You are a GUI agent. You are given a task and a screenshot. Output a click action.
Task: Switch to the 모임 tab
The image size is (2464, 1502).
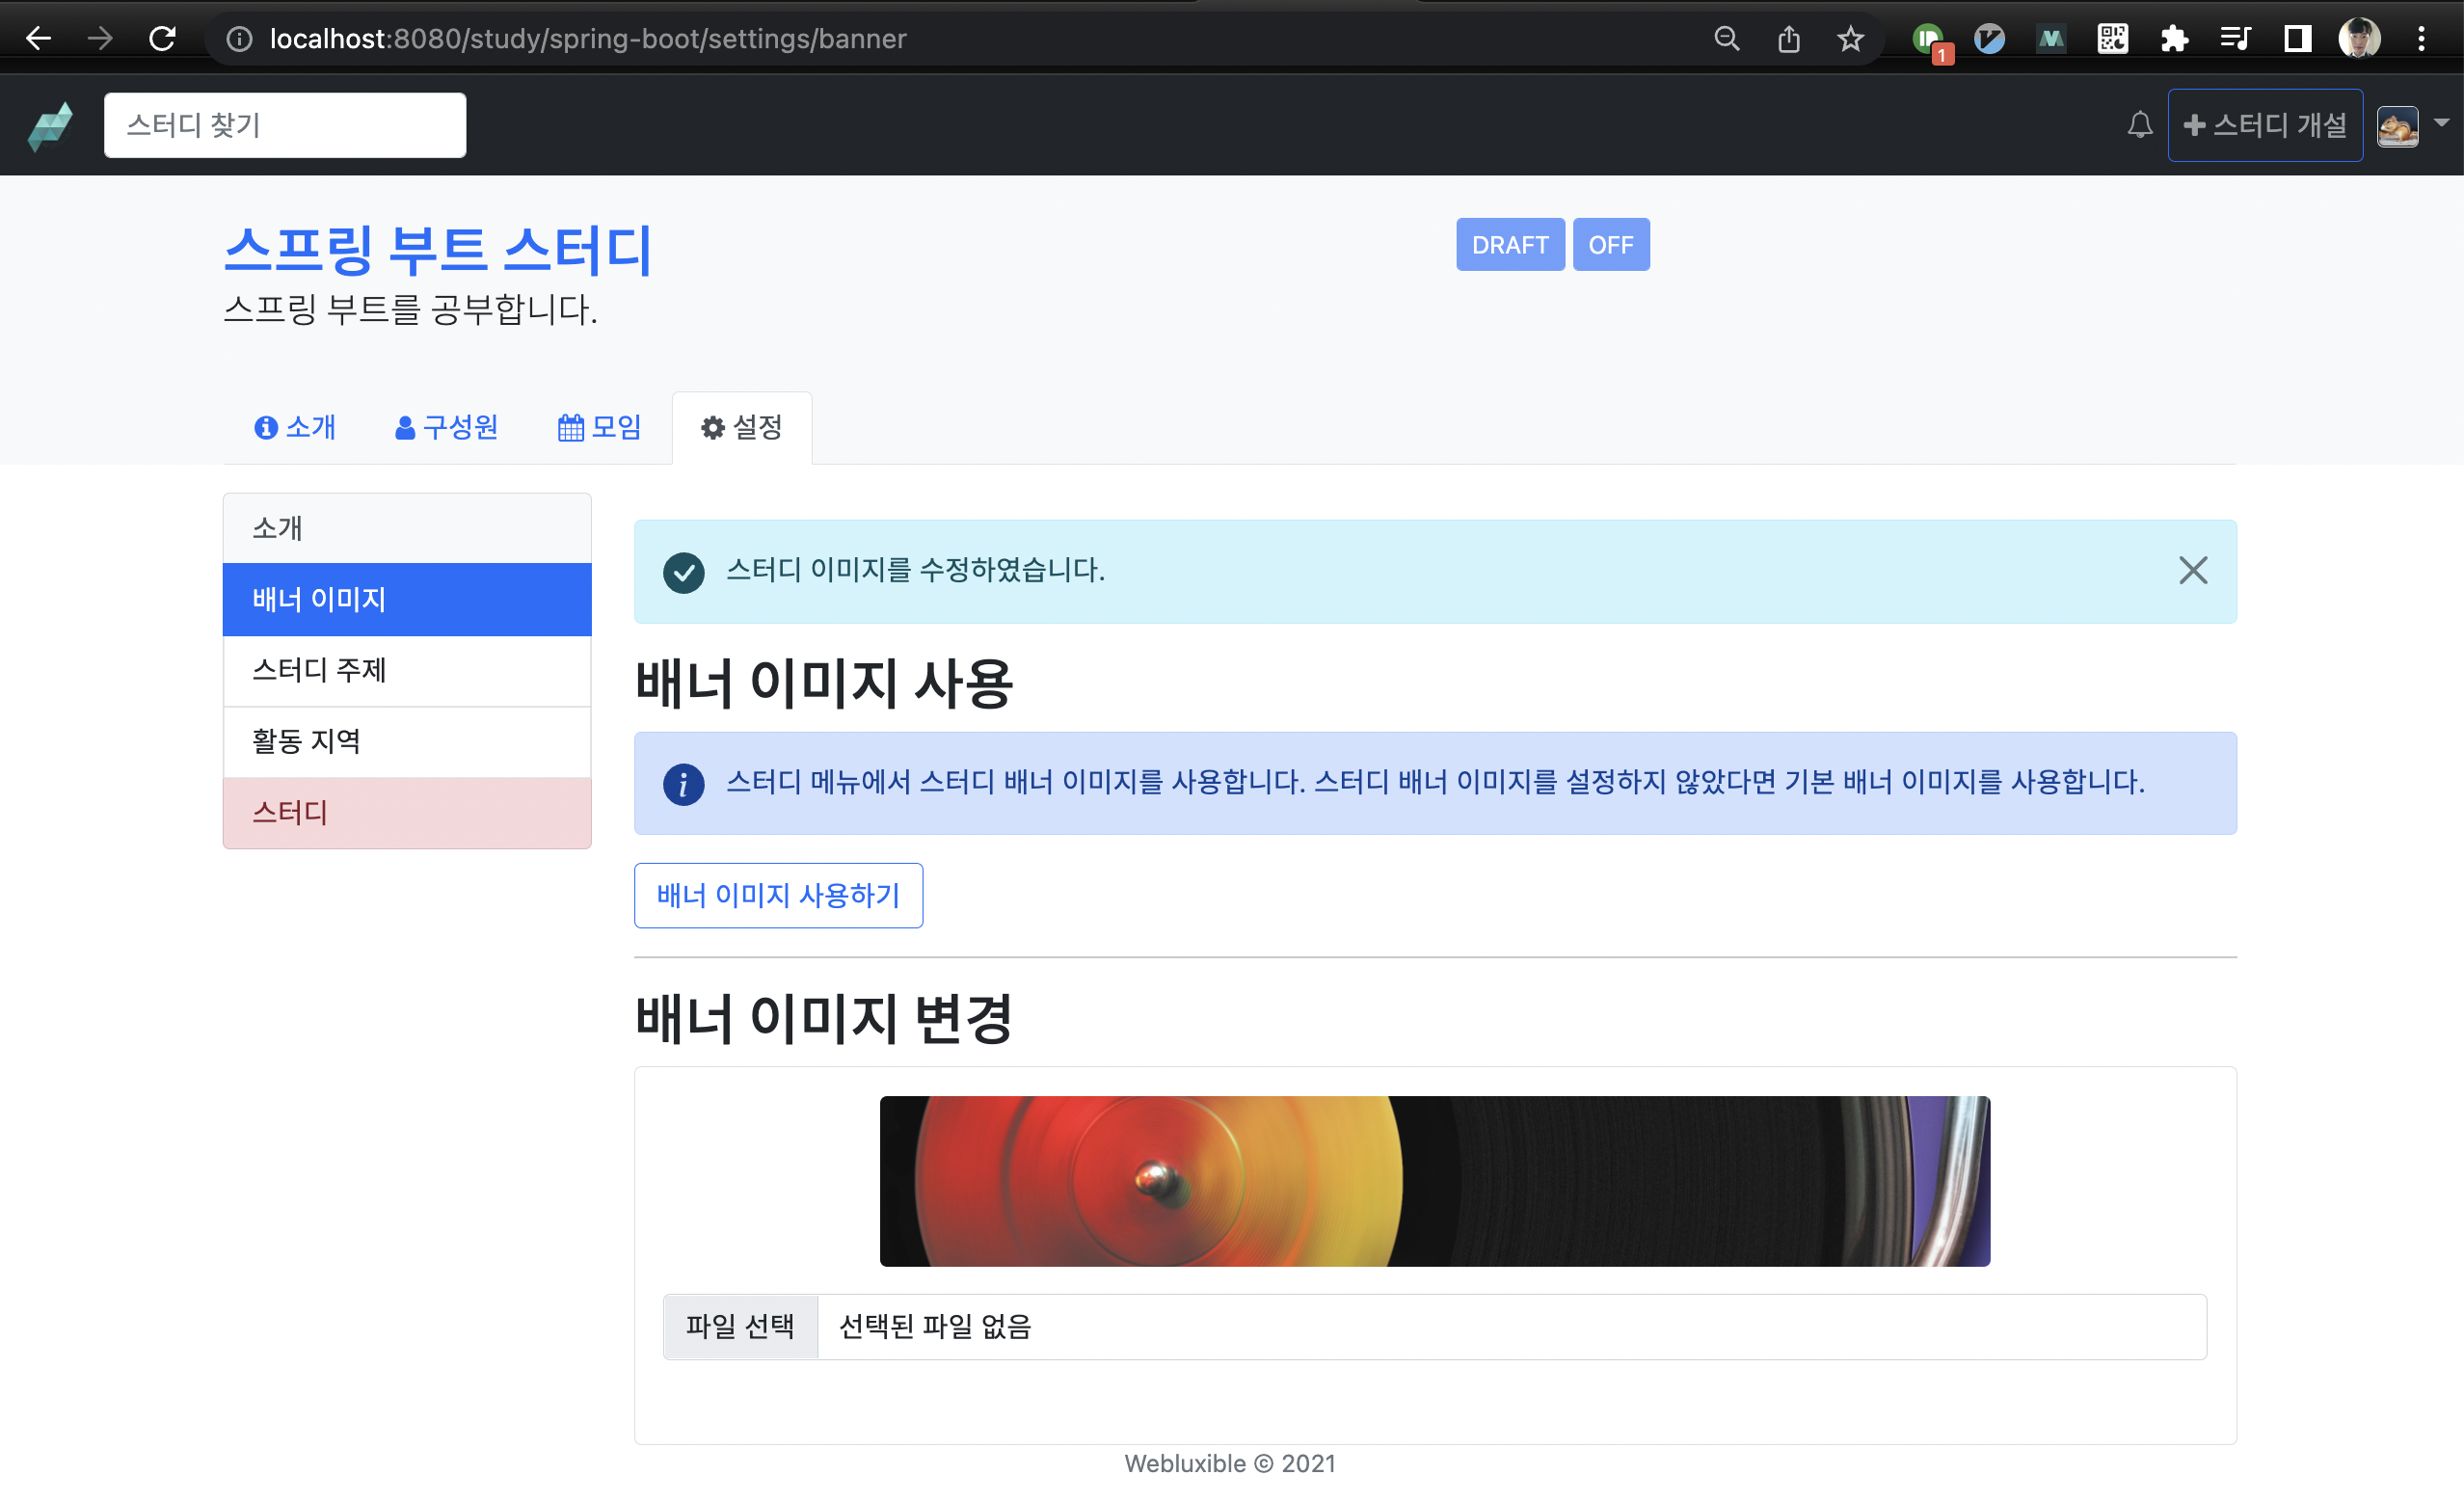pyautogui.click(x=599, y=427)
